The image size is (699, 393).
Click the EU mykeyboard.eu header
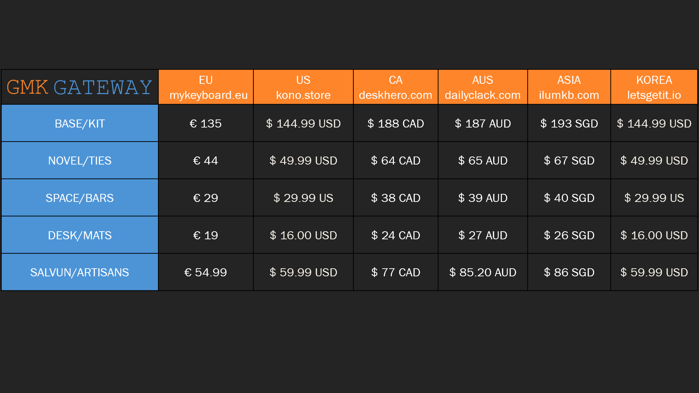pyautogui.click(x=206, y=87)
